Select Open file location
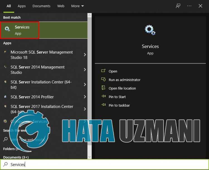Screen dimensions: 209x170 click(x=122, y=88)
